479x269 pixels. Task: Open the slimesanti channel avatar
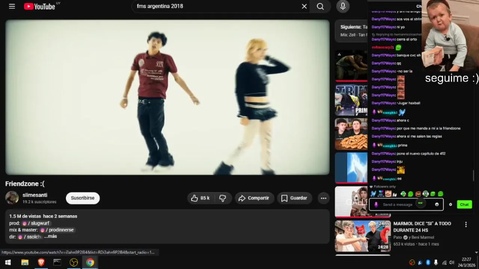pyautogui.click(x=12, y=198)
